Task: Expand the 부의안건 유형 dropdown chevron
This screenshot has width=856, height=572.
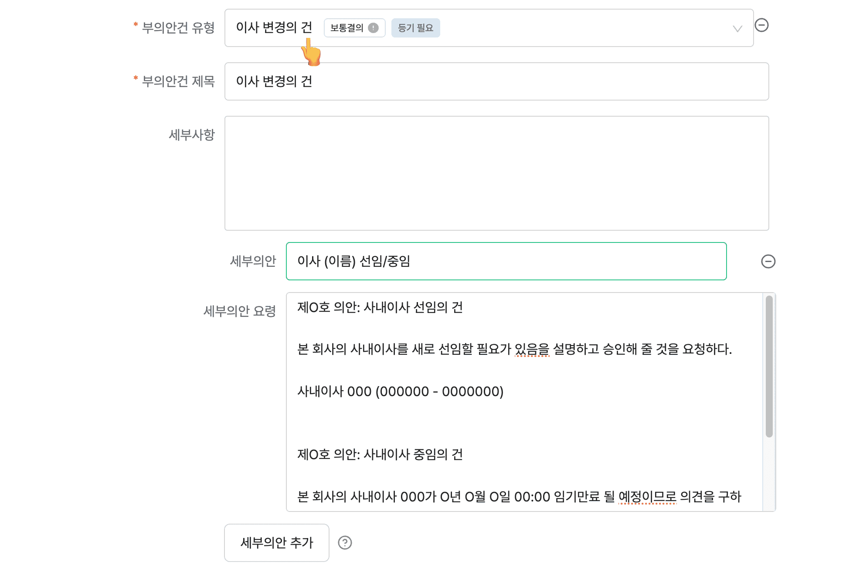Action: tap(737, 29)
